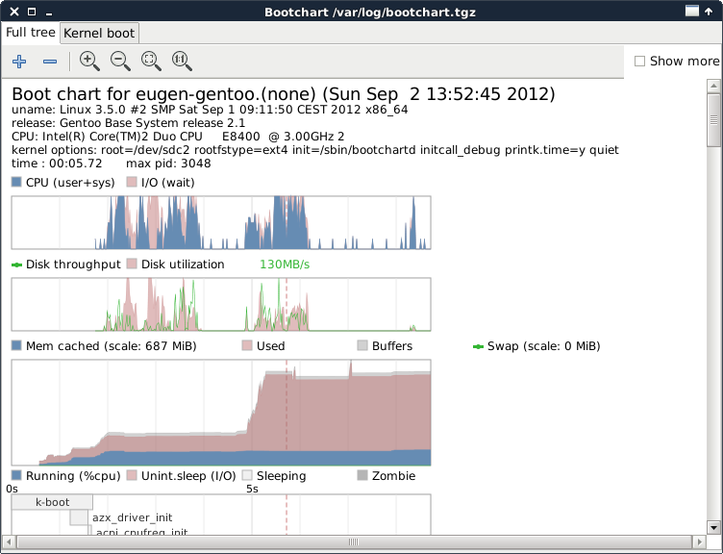Click the 5s time axis label
This screenshot has width=723, height=554.
point(252,489)
